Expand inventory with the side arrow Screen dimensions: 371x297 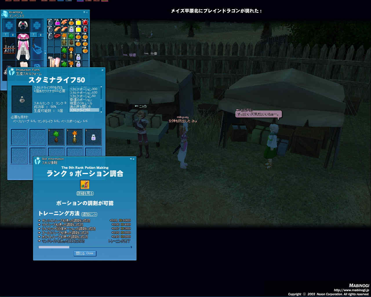pos(45,53)
